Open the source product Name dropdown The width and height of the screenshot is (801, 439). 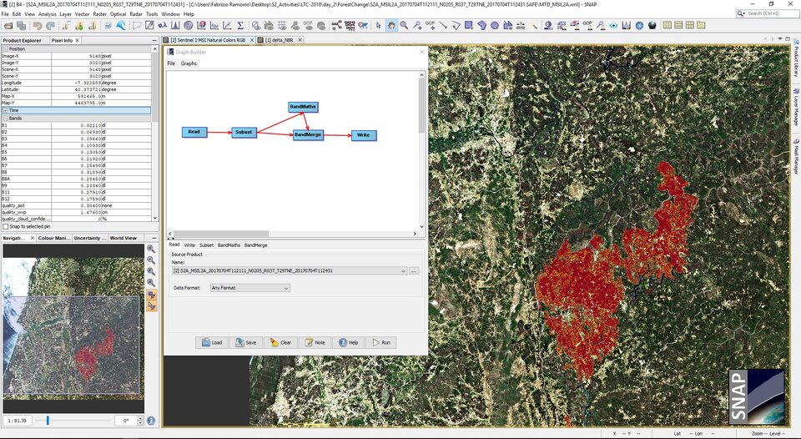click(x=403, y=271)
